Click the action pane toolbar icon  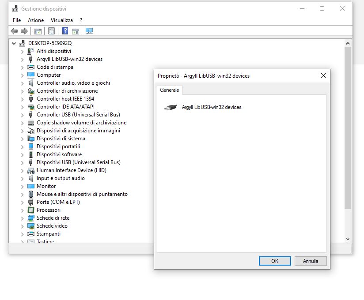click(x=76, y=31)
